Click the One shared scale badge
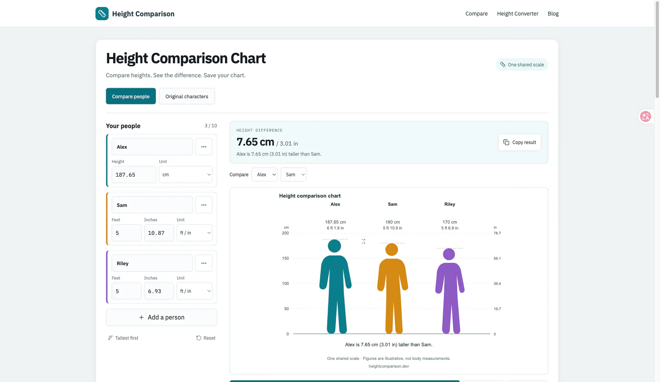Image resolution: width=660 pixels, height=382 pixels. [x=522, y=65]
